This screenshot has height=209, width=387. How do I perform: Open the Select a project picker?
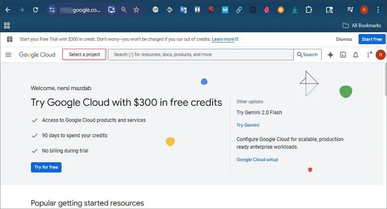point(84,54)
